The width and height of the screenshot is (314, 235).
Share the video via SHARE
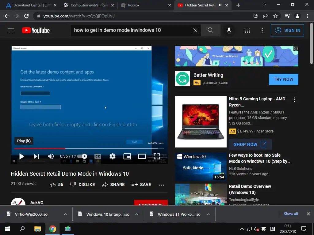click(x=113, y=185)
